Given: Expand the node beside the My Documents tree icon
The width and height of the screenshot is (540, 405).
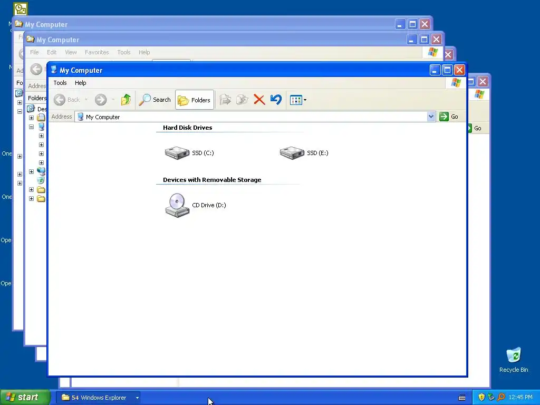Looking at the screenshot, I should coord(31,118).
